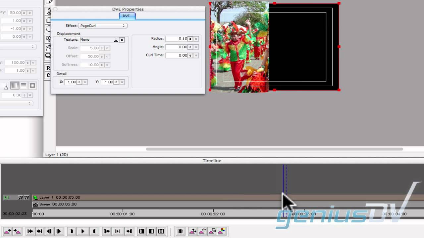
Task: Toggle keyframe button for Texture
Action: pyautogui.click(x=122, y=40)
